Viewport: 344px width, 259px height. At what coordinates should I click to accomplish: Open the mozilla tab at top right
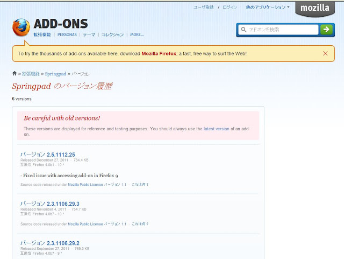pyautogui.click(x=315, y=9)
